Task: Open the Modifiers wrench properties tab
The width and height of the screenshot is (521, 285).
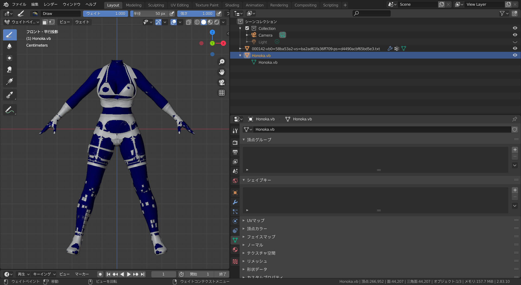Action: click(235, 202)
